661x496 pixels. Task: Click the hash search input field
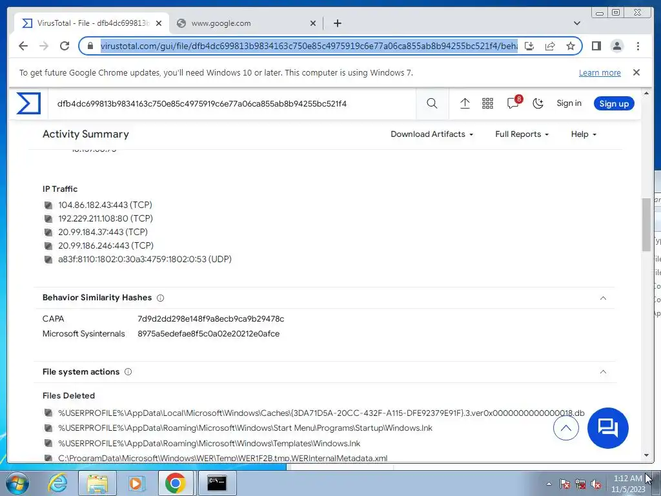point(232,103)
